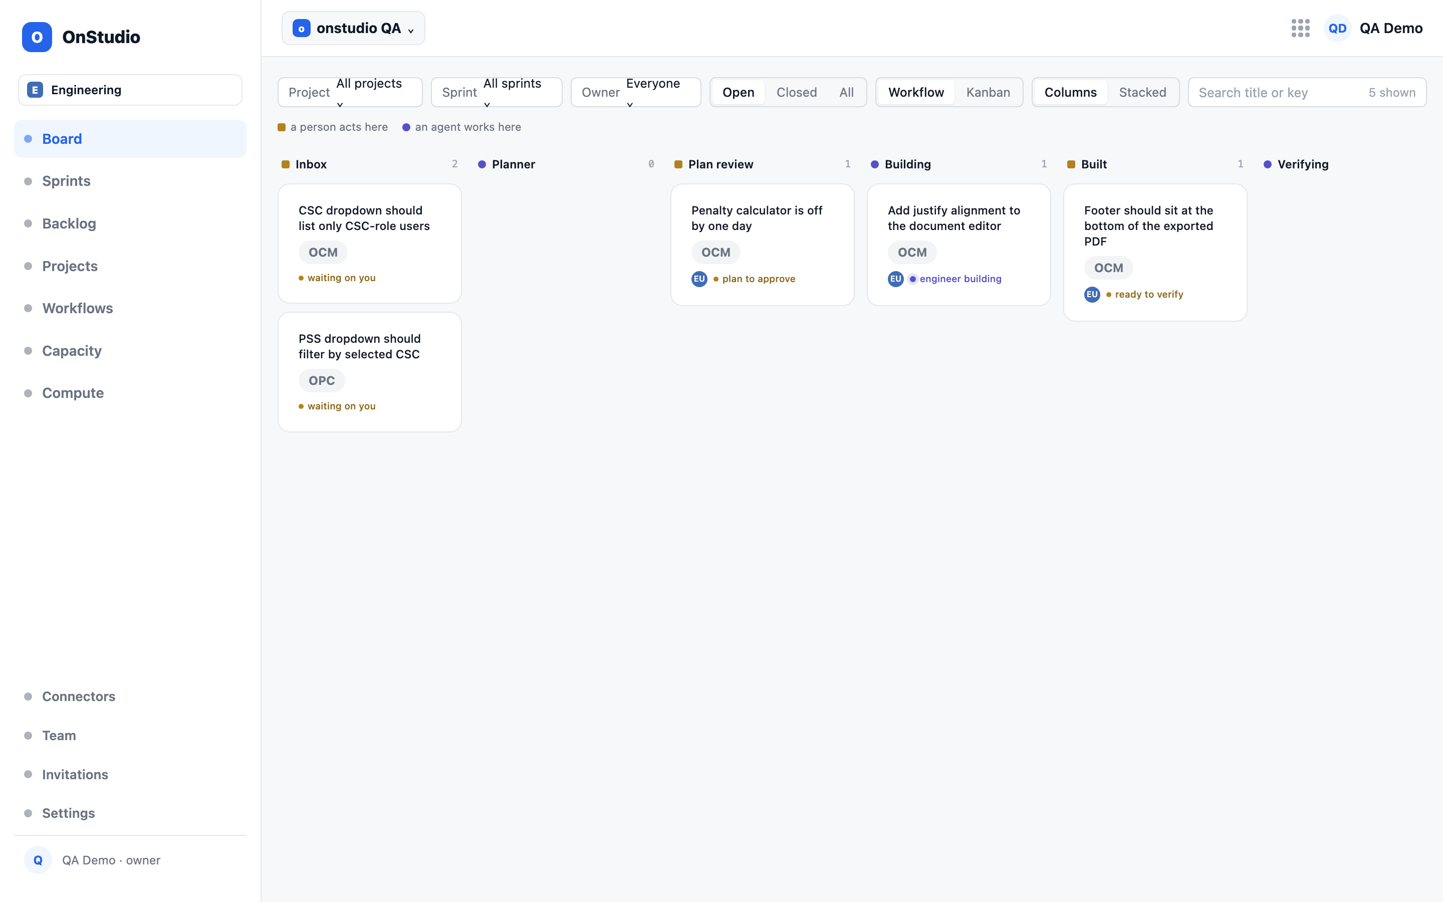Click OCM tag on Add justify alignment card
Image resolution: width=1443 pixels, height=902 pixels.
click(x=912, y=253)
